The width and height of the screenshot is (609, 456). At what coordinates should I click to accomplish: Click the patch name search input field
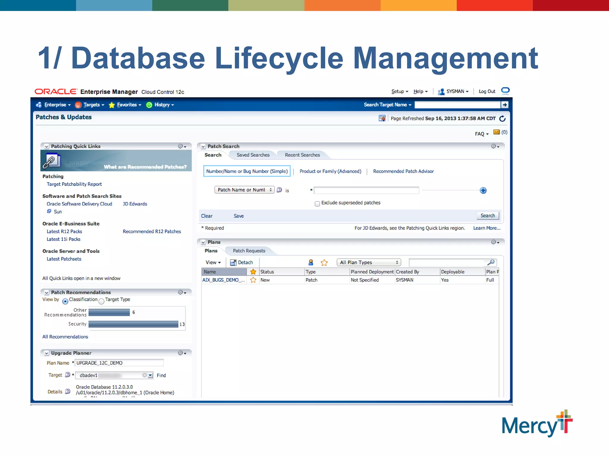366,190
